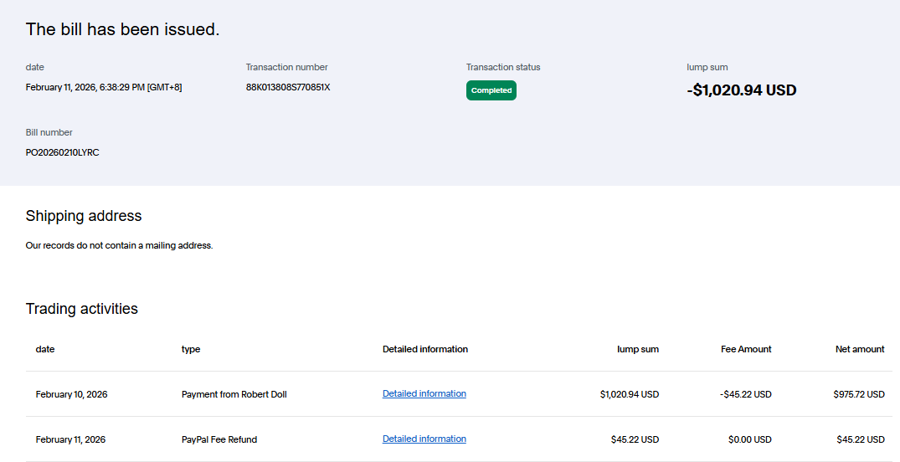
Task: Click the -$1,020.94 USD total amount
Action: (x=741, y=90)
